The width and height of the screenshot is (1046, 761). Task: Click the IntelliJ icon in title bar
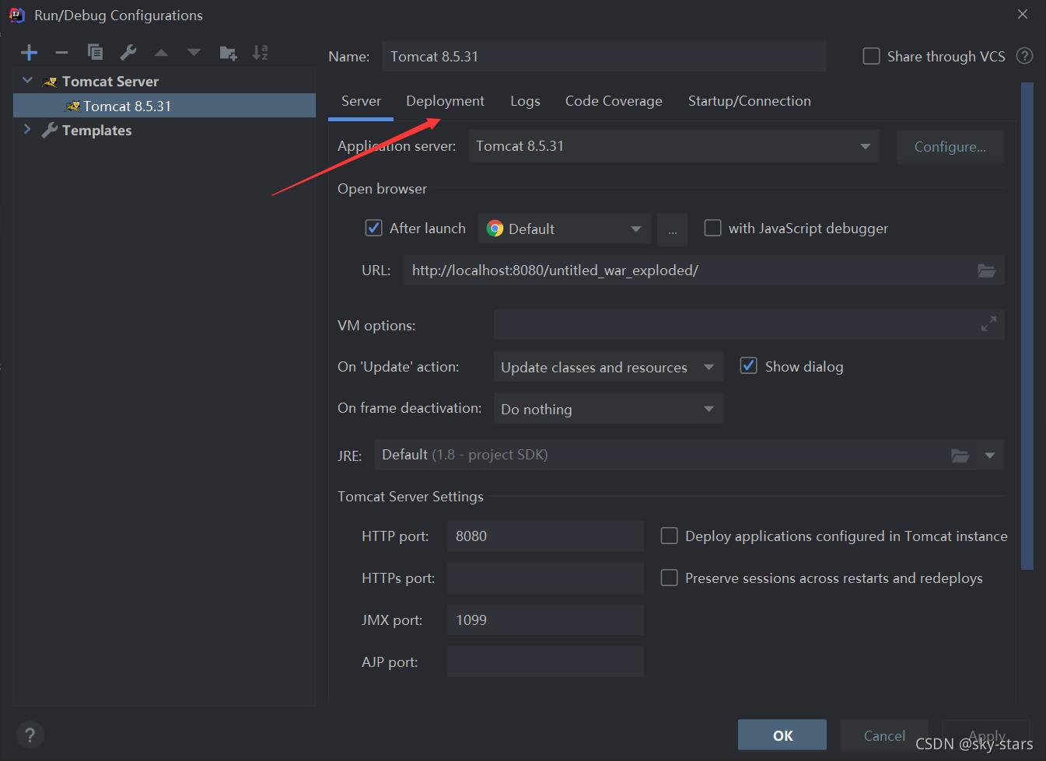coord(16,15)
